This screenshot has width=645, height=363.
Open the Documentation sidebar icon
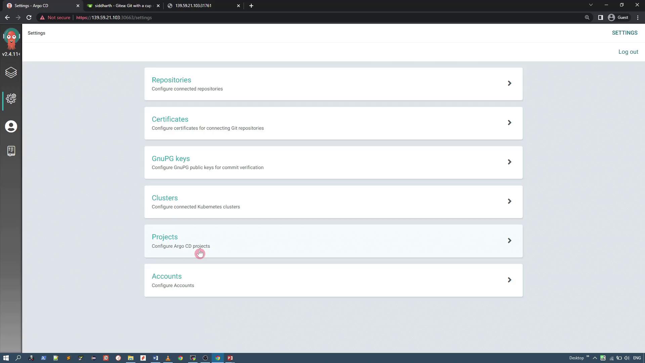11,151
